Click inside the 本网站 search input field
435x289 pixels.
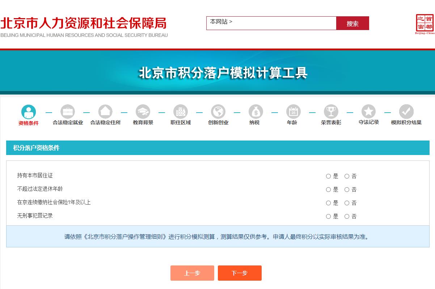[x=271, y=23]
